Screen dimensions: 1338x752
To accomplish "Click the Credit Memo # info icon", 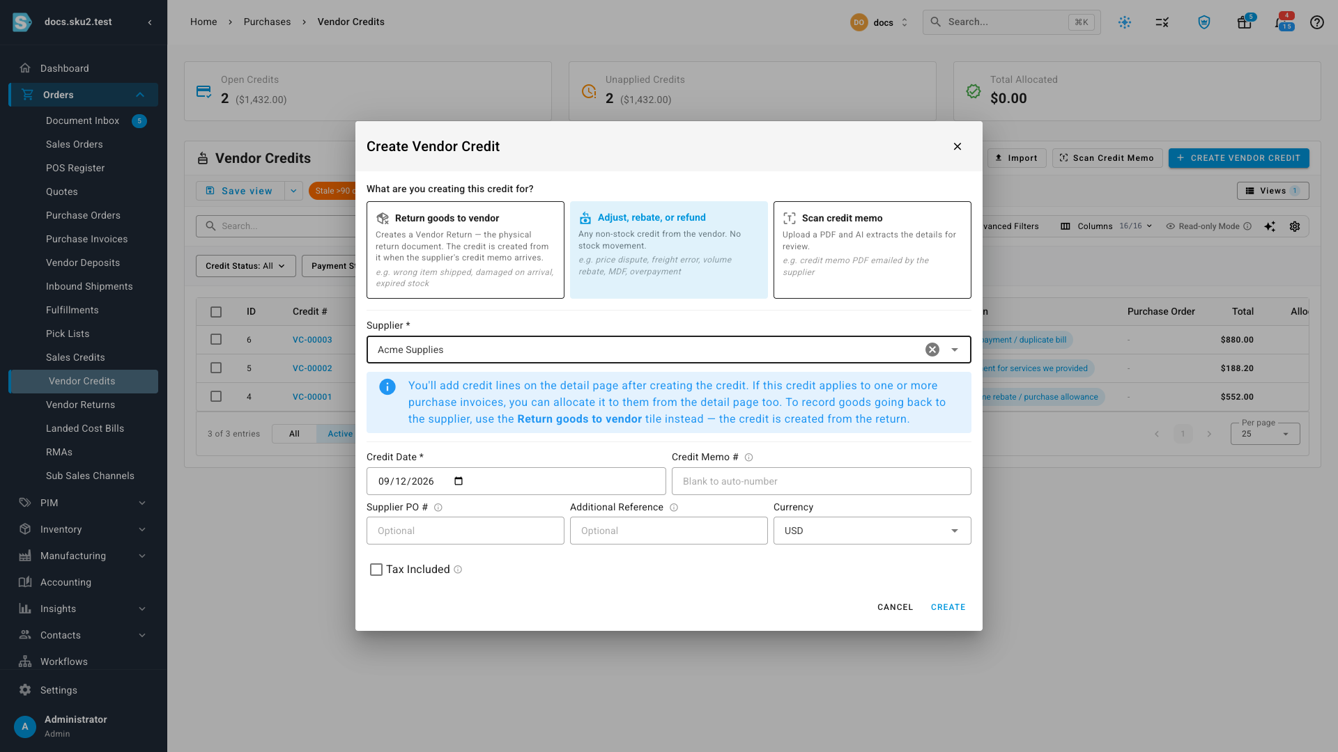I will click(x=748, y=457).
